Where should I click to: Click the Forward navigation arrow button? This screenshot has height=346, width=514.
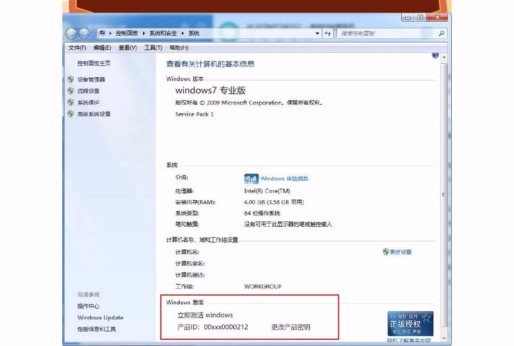(x=84, y=33)
